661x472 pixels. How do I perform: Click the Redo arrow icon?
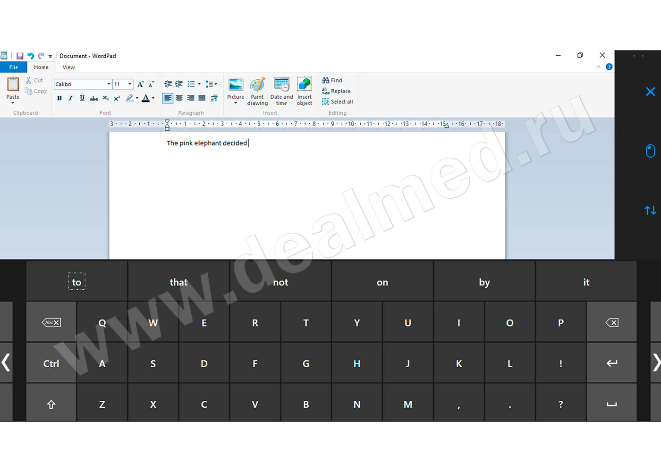click(41, 56)
